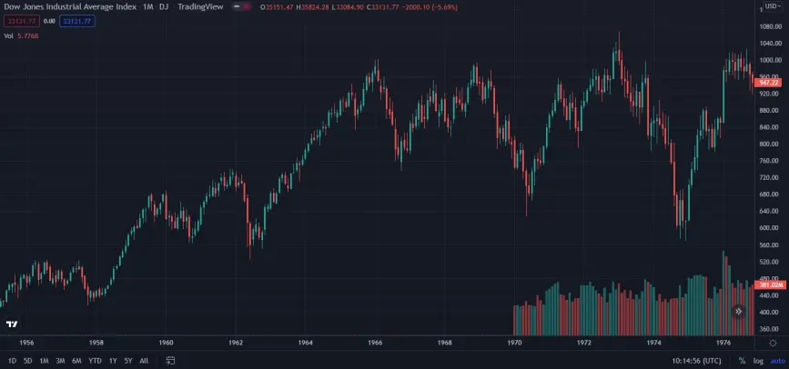Viewport: 789px width, 369px height.
Task: Open the Go to date calendar icon
Action: pos(170,361)
